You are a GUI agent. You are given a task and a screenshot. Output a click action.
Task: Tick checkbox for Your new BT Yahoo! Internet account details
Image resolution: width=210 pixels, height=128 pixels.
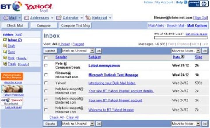tap(46, 91)
